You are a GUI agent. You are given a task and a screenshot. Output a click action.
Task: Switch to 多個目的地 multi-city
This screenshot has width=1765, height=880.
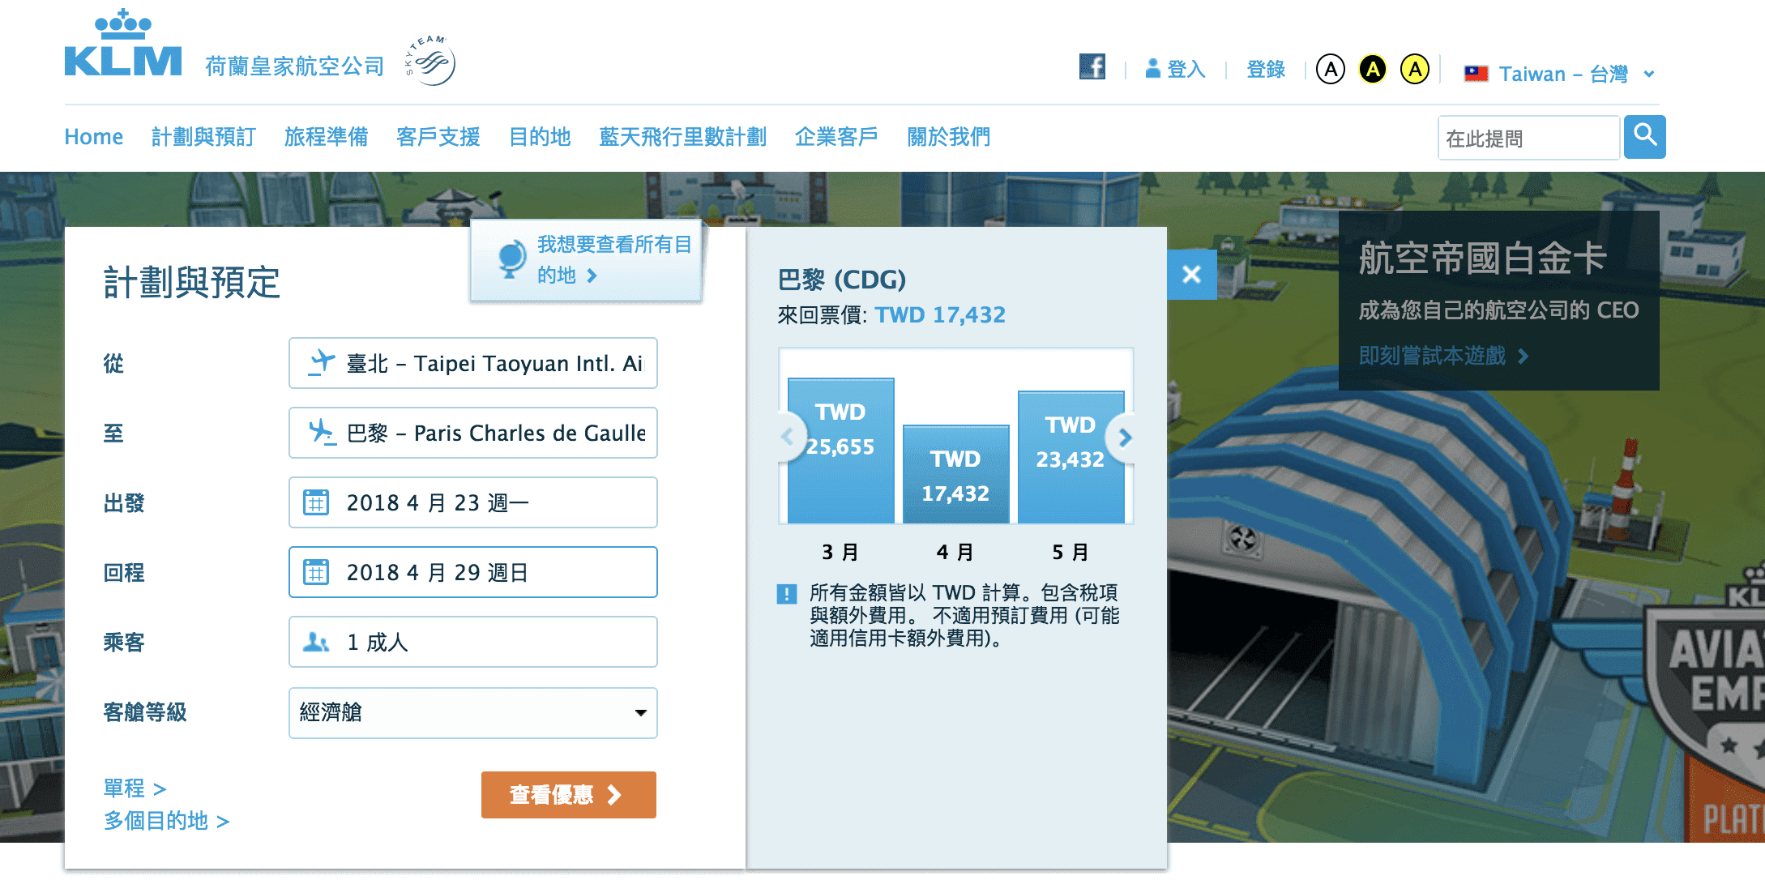[166, 821]
